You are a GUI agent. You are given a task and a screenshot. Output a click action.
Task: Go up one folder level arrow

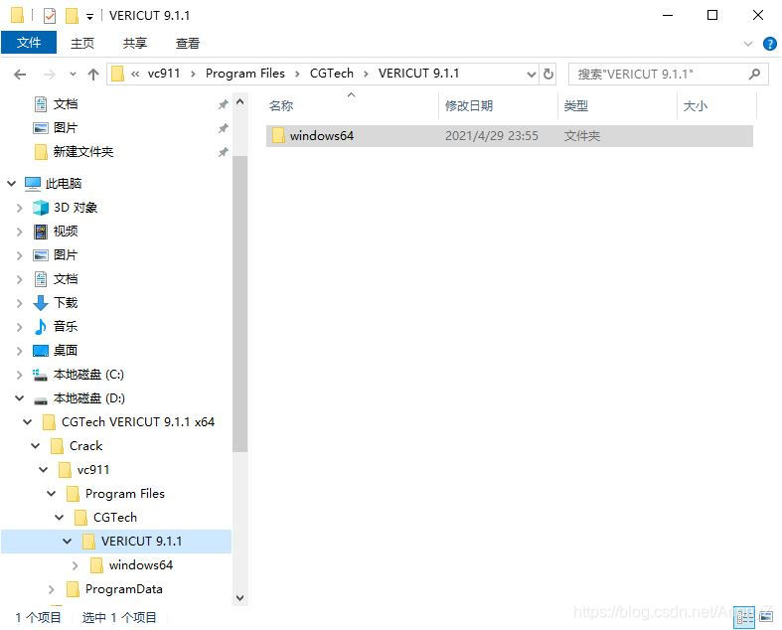(x=93, y=75)
